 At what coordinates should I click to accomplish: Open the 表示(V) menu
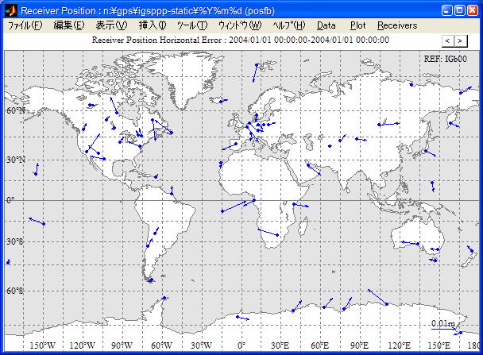point(111,25)
